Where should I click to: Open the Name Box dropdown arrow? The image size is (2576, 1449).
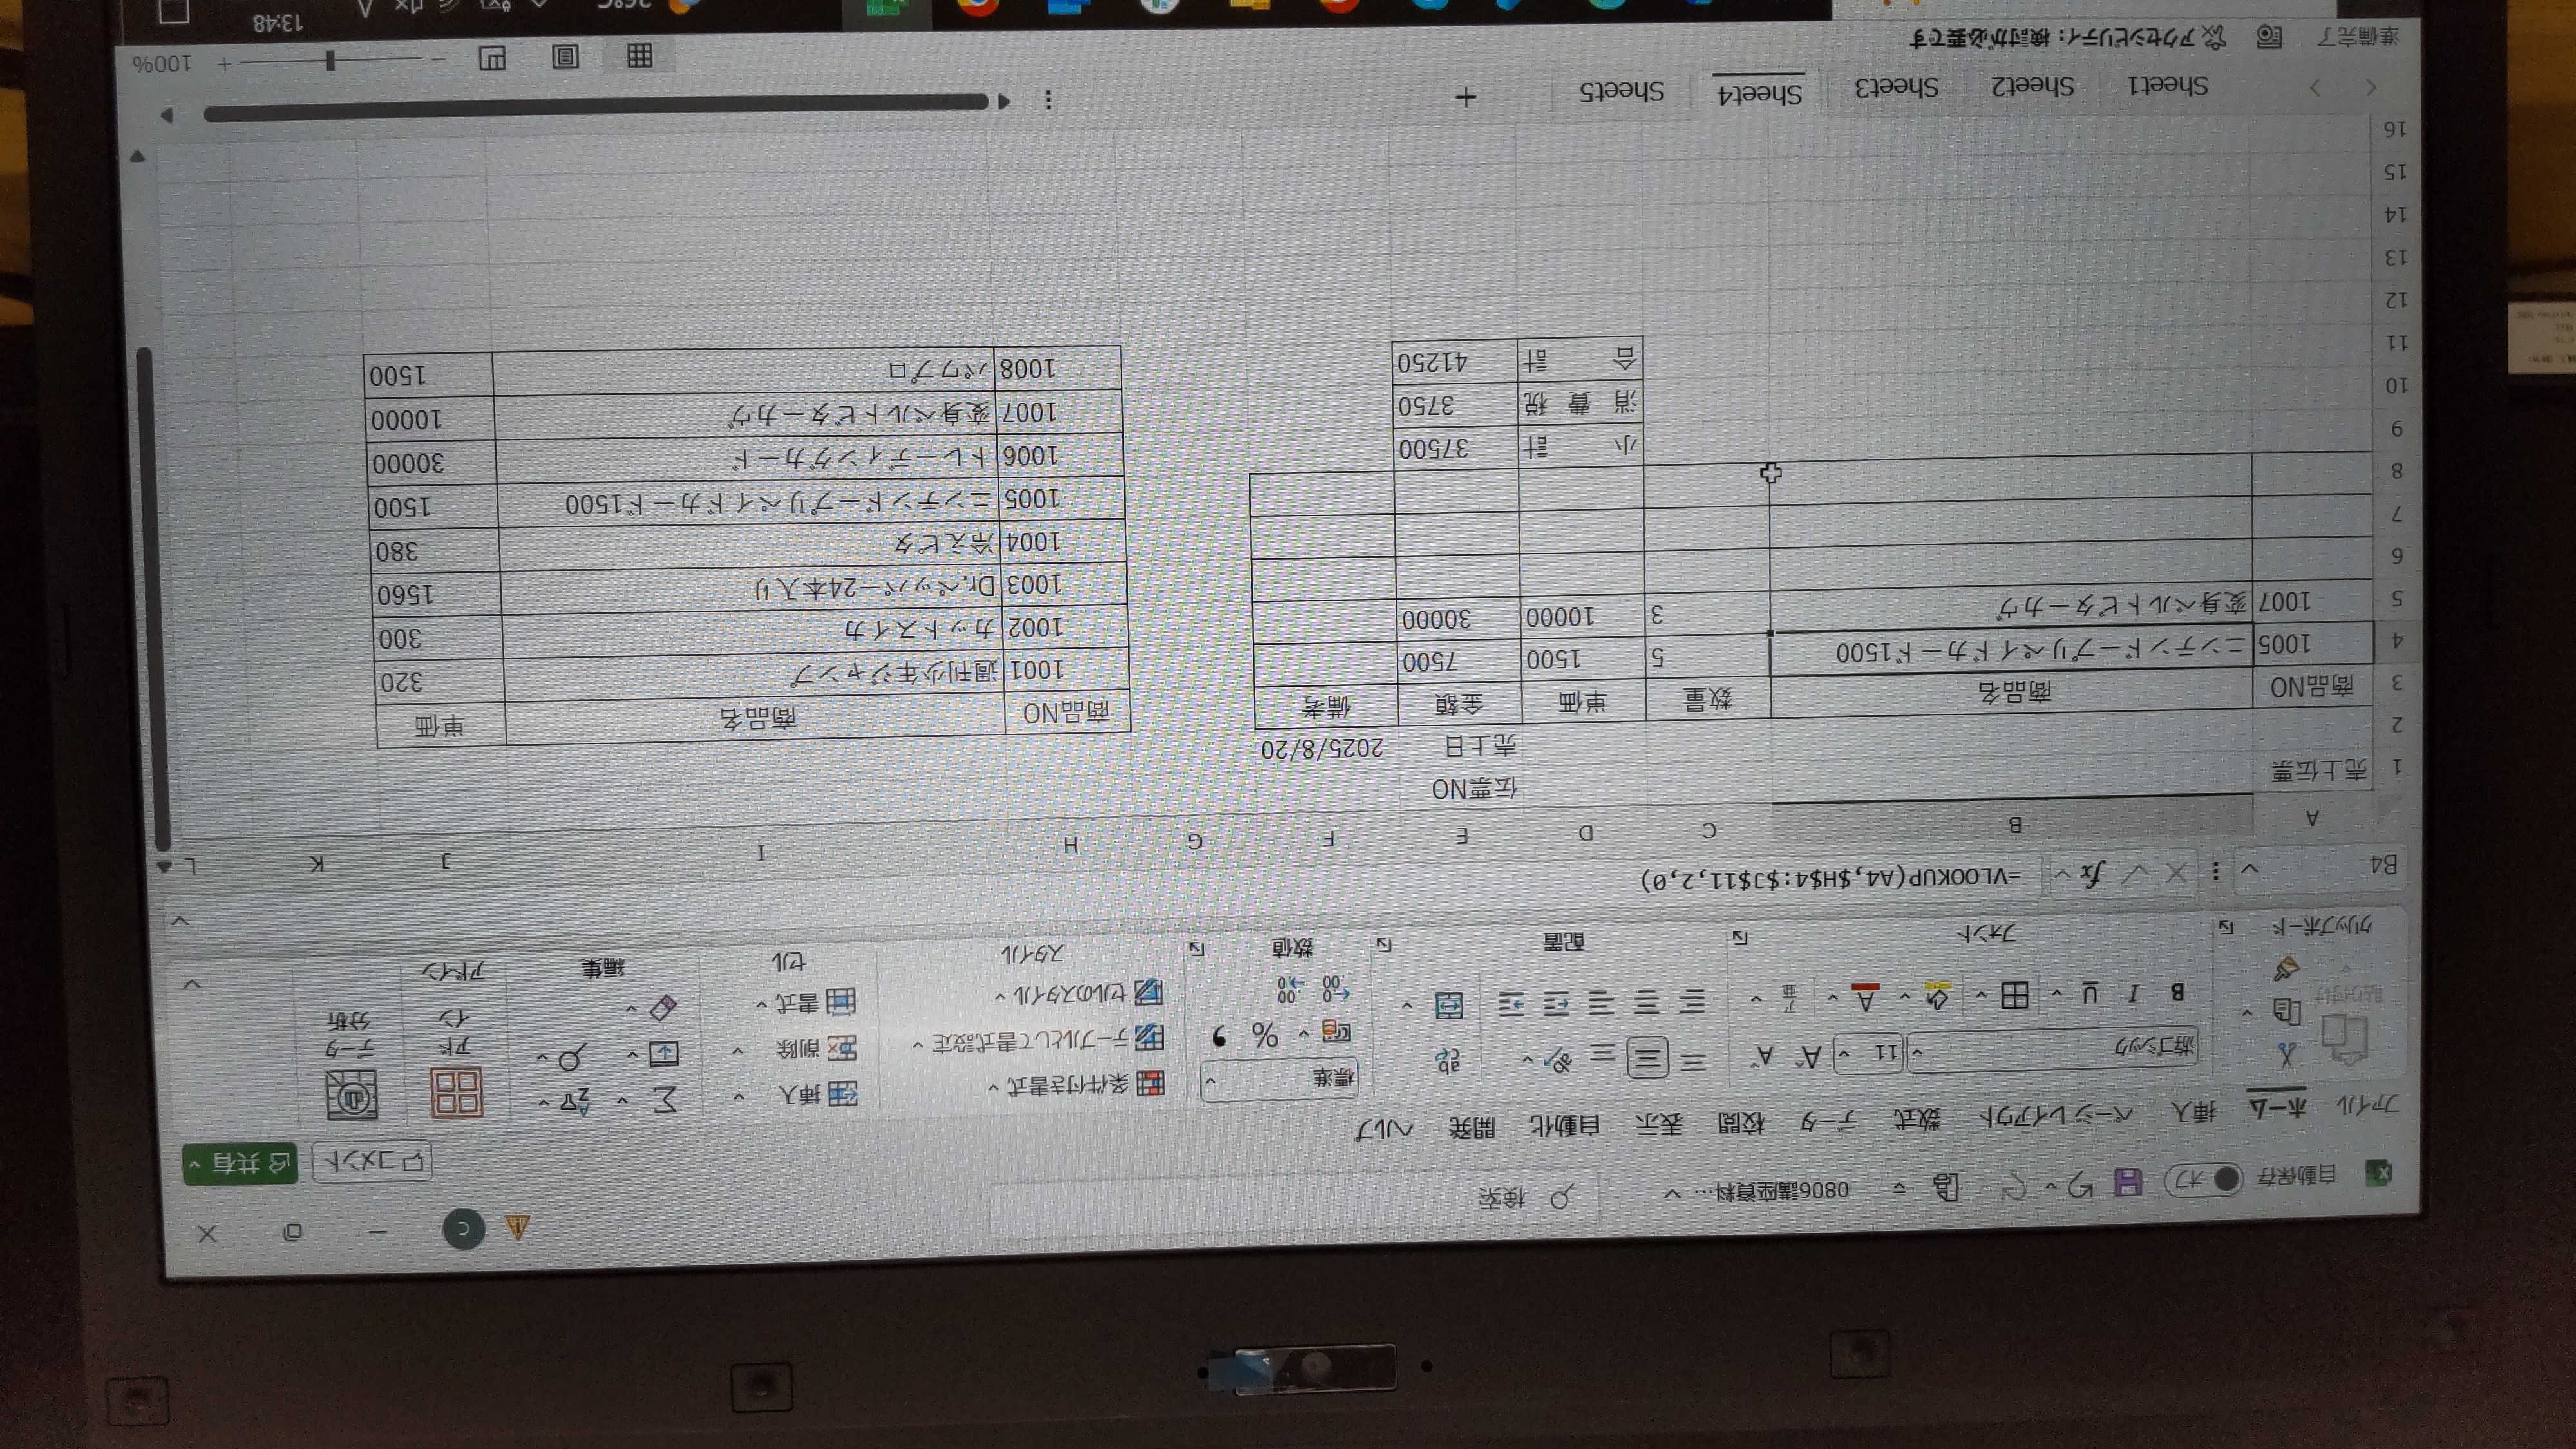tap(2249, 869)
